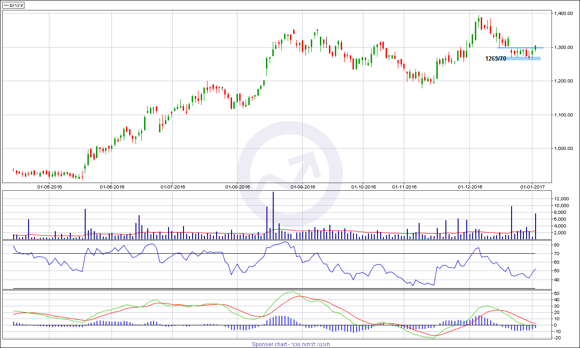Click the 01-10-2016 date axis label
Image resolution: width=580 pixels, height=348 pixels.
point(363,187)
